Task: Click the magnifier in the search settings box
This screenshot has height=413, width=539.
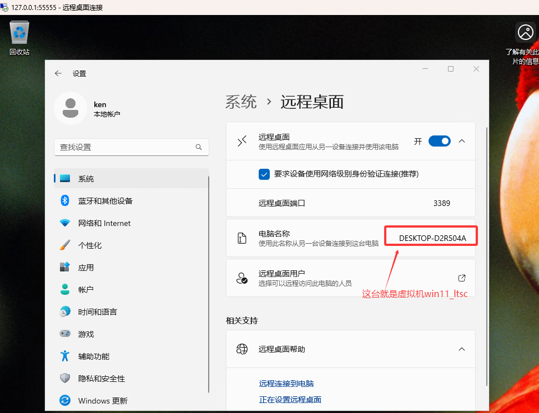Action: 199,147
